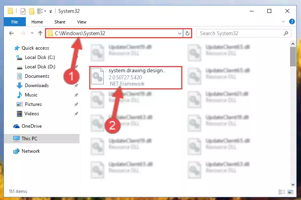The width and height of the screenshot is (301, 200).
Task: Close the System32 window
Action: click(x=287, y=11)
